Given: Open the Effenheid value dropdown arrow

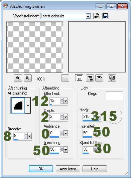Looking at the screenshot, I should pyautogui.click(x=66, y=101).
